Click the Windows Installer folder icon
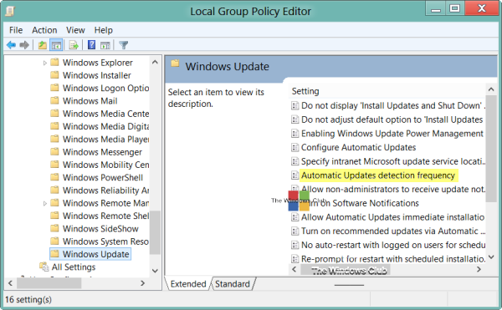 click(x=54, y=75)
